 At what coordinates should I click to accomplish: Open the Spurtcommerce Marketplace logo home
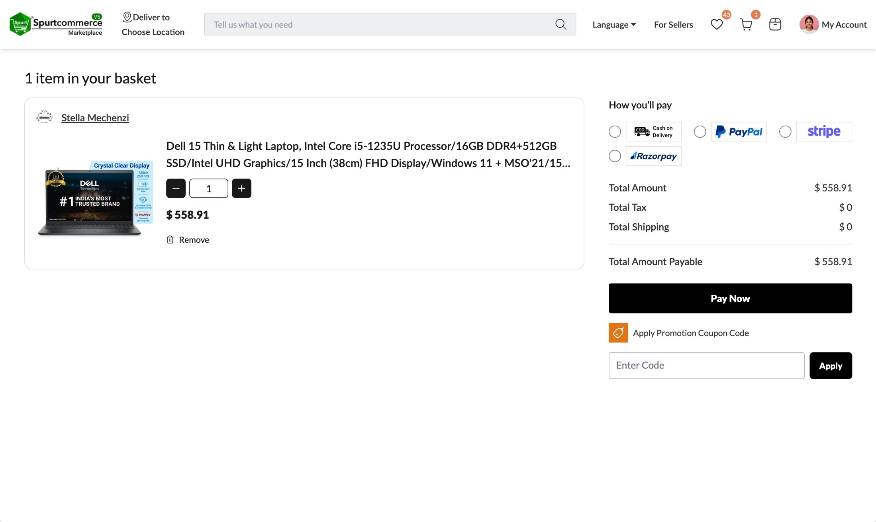coord(56,24)
